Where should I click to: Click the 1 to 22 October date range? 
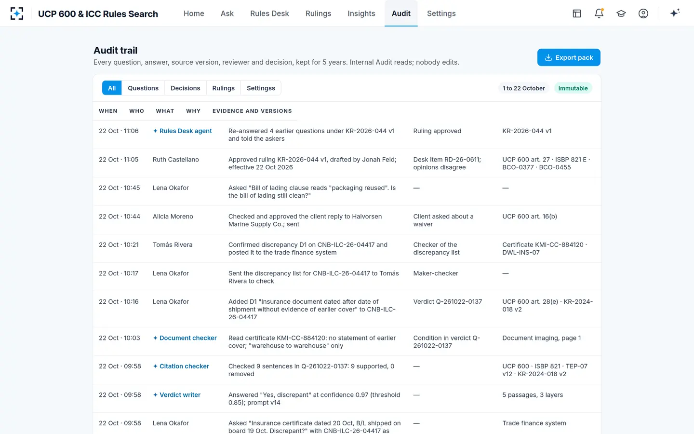coord(524,88)
